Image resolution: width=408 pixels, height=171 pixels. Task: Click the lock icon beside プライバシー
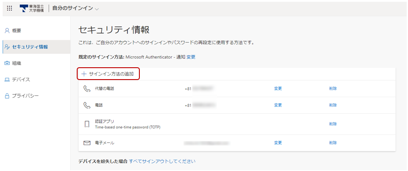tap(7, 96)
